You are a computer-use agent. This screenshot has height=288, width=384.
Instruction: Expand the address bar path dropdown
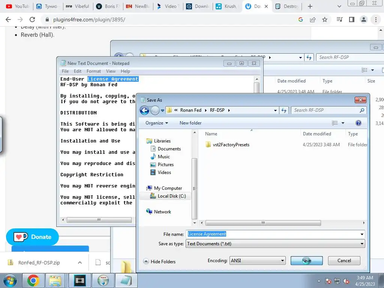point(276,111)
